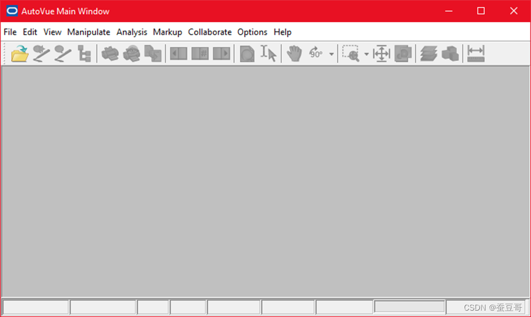Click the Print Preview icon

pos(131,54)
